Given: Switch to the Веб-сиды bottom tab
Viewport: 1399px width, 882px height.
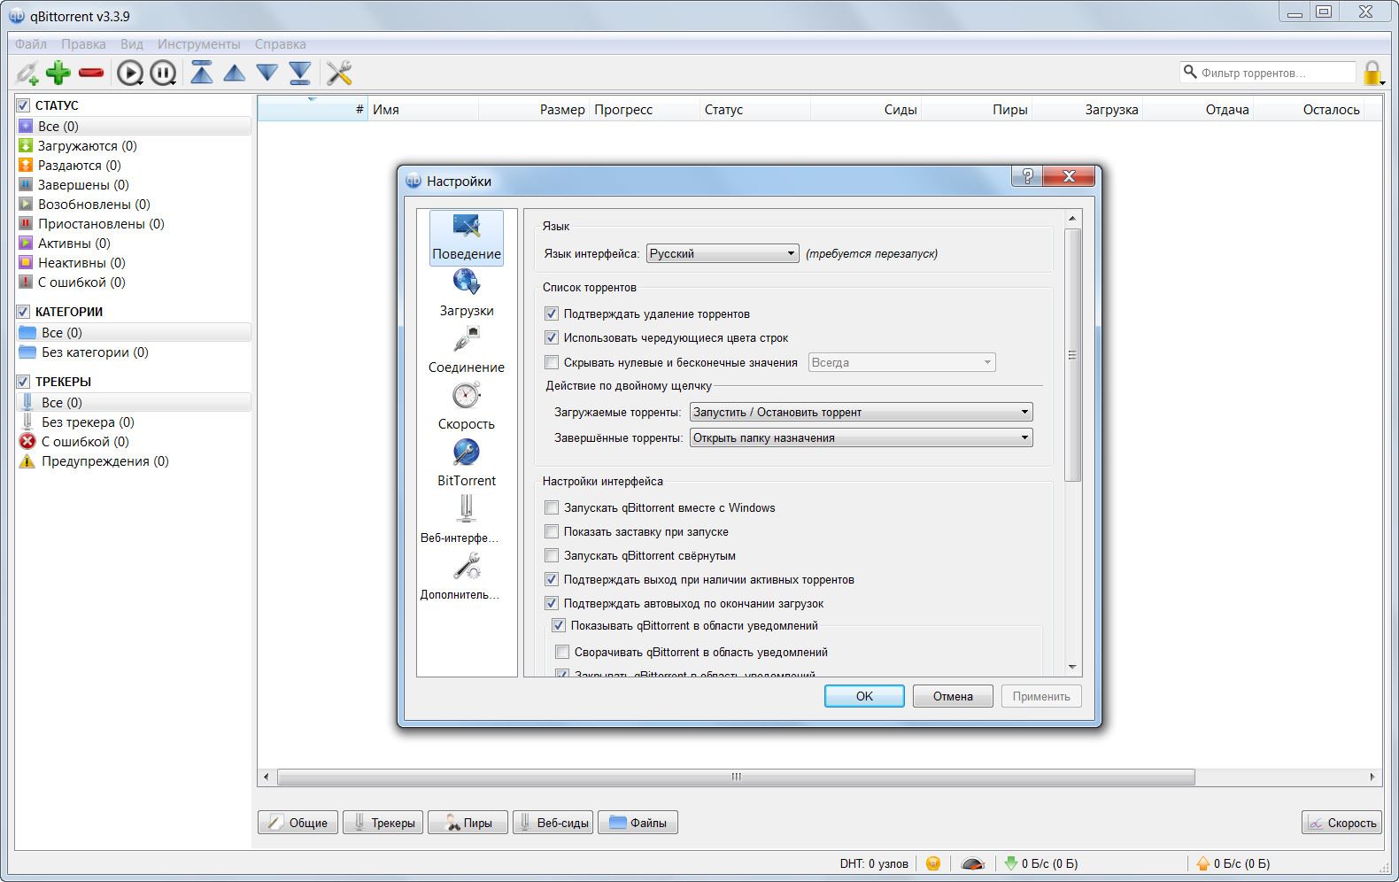Looking at the screenshot, I should pyautogui.click(x=553, y=823).
